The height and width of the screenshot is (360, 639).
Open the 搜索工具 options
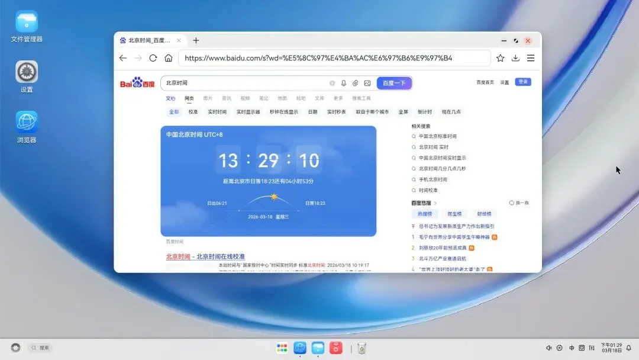pos(362,98)
